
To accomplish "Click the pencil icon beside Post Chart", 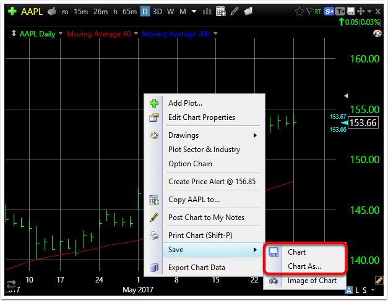I will 154,218.
